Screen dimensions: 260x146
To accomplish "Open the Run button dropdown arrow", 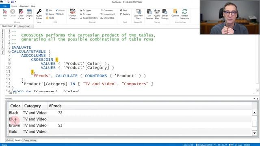I will click(x=5, y=19).
